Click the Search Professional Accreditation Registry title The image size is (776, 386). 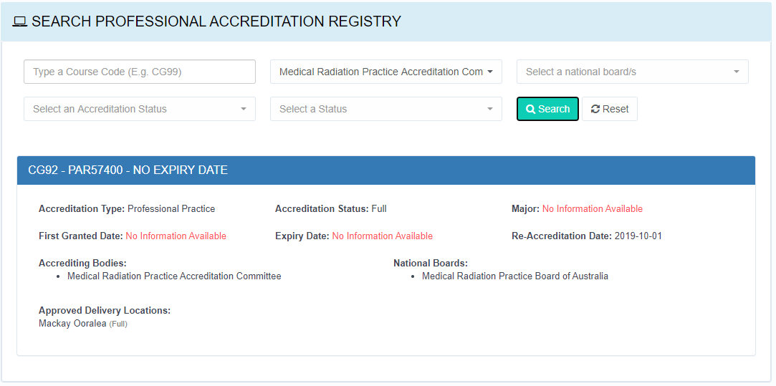click(x=216, y=22)
